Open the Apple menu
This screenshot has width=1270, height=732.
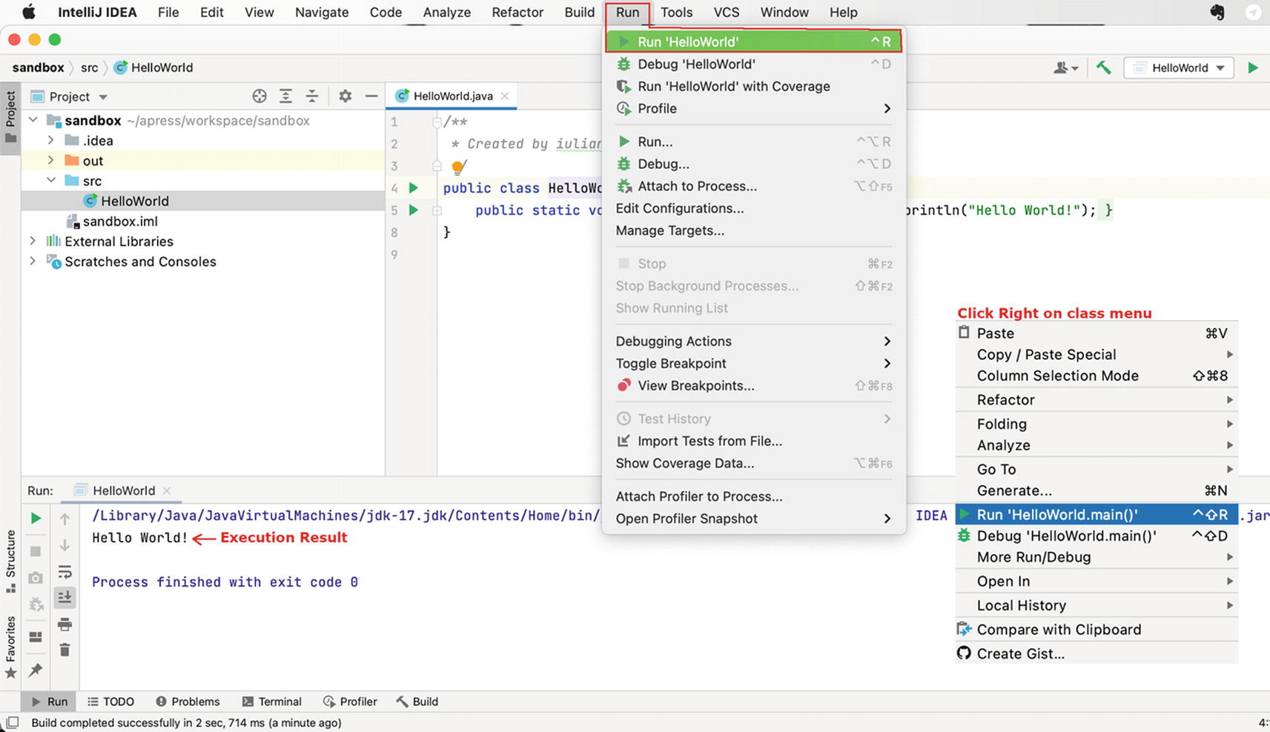[29, 12]
